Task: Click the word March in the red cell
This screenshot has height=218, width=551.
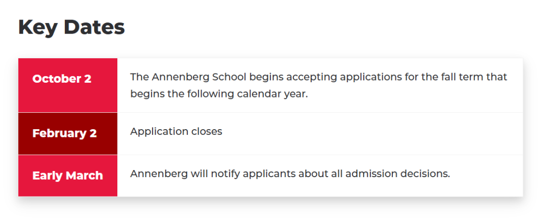Action: [x=84, y=176]
